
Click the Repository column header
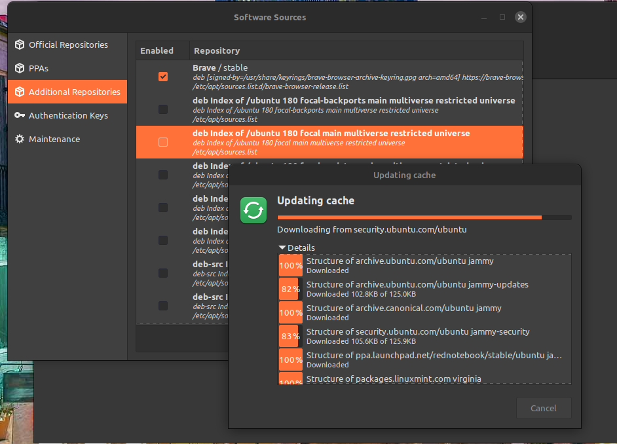[356, 50]
